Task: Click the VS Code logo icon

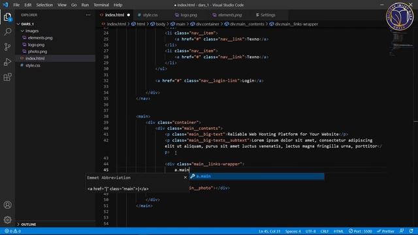Action: coord(5,5)
